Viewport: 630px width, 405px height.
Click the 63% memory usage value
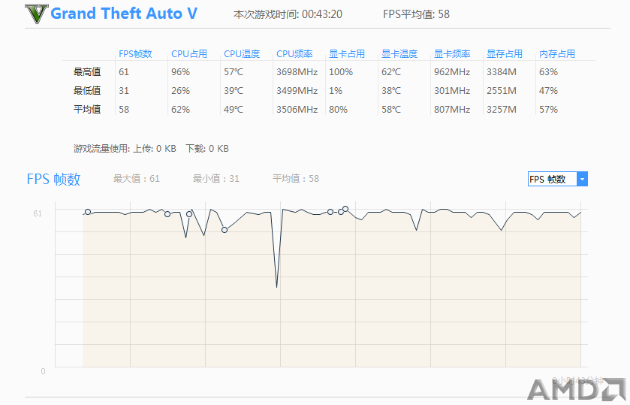point(548,72)
